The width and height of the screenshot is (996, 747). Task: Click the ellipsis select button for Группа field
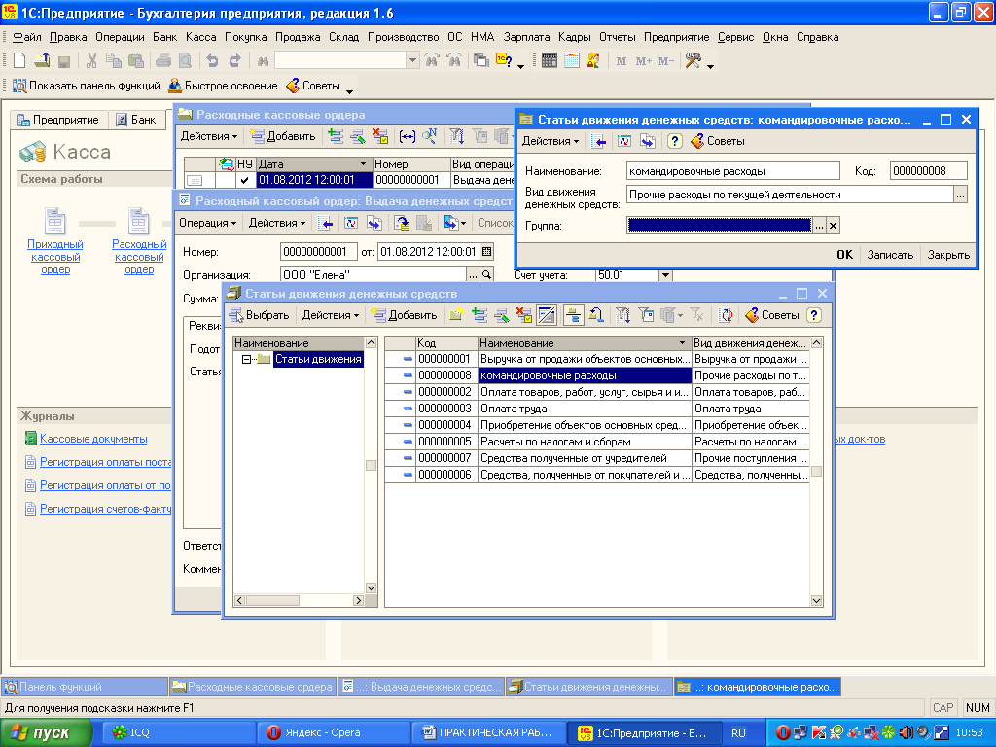pos(819,226)
